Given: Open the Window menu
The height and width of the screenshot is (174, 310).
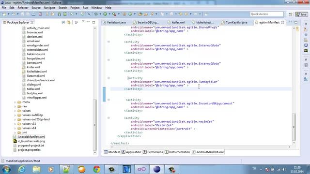Looking at the screenshot, I should point(96,8).
